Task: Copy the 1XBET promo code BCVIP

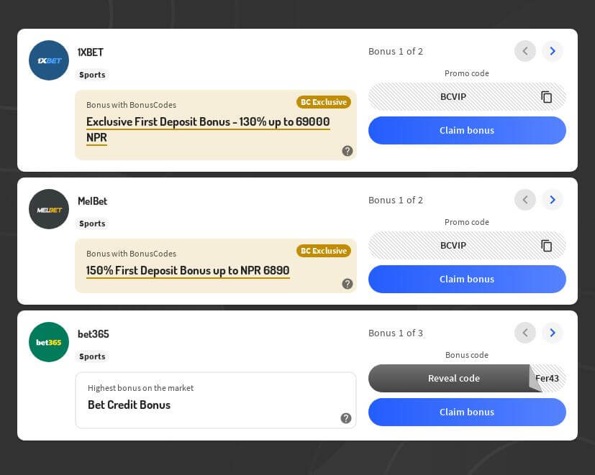Action: point(547,97)
